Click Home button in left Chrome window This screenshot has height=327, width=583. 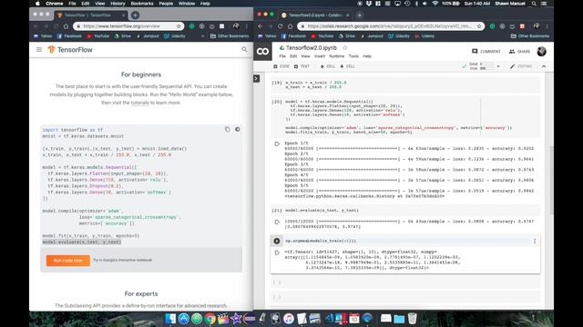pyautogui.click(x=66, y=26)
